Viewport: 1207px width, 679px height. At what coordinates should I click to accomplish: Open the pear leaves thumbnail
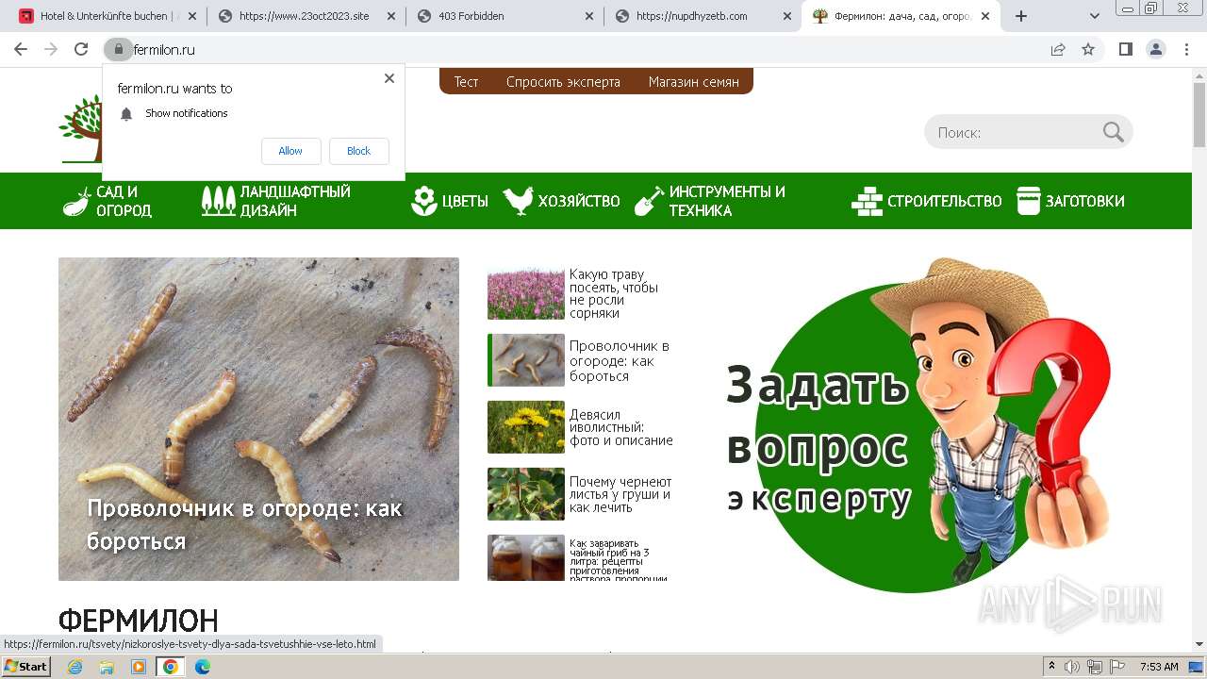(526, 494)
